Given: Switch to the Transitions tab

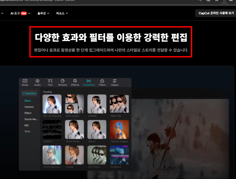Looking at the screenshot, I should (x=89, y=83).
